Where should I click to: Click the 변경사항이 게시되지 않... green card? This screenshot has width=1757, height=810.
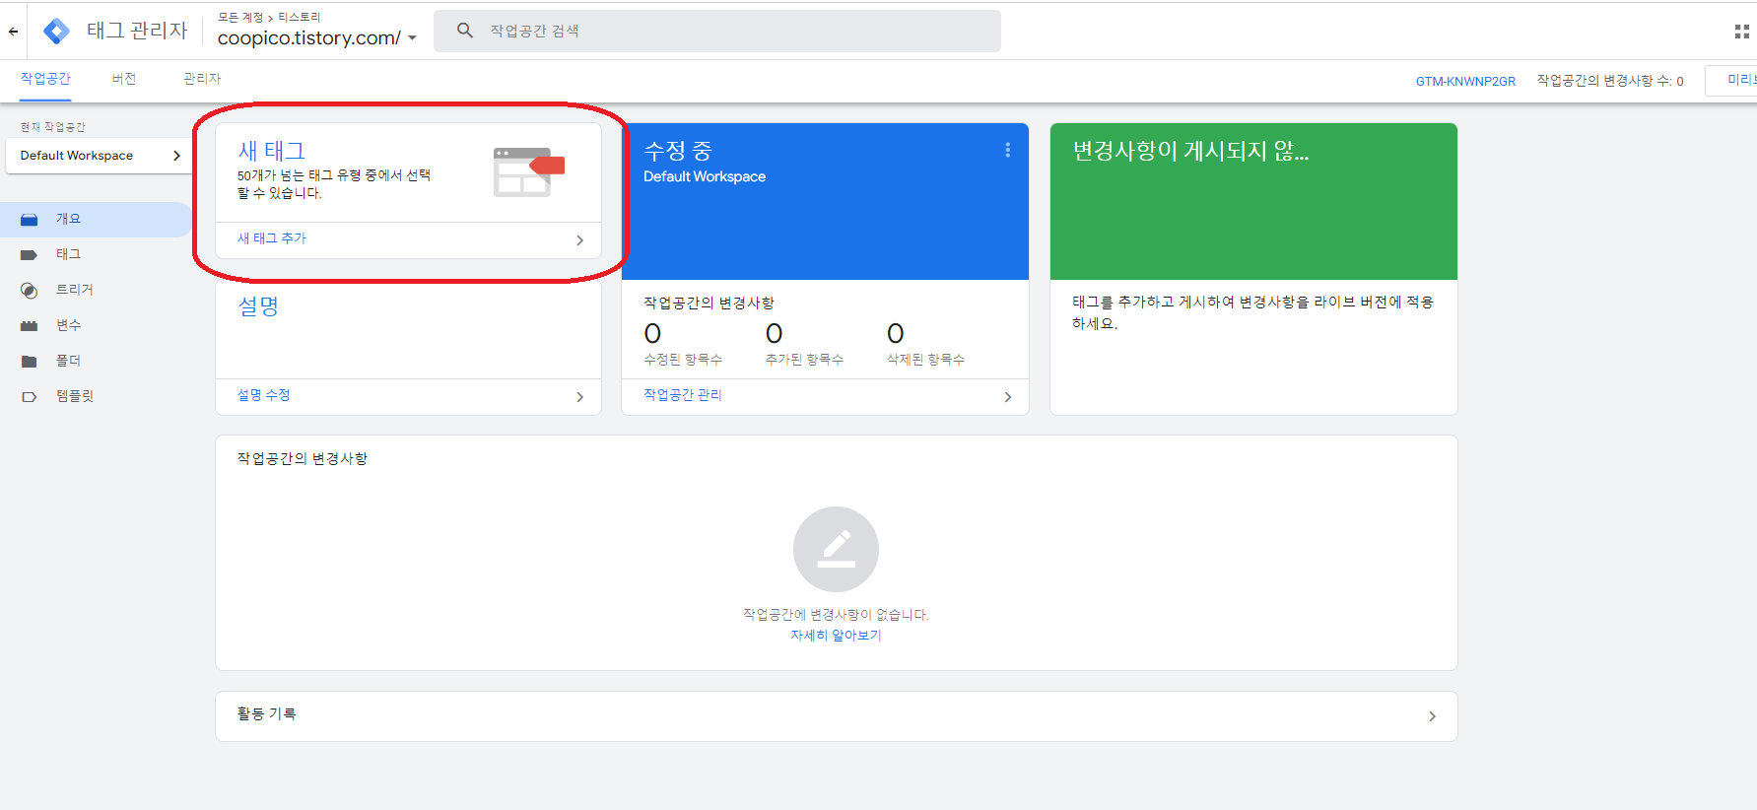point(1253,202)
